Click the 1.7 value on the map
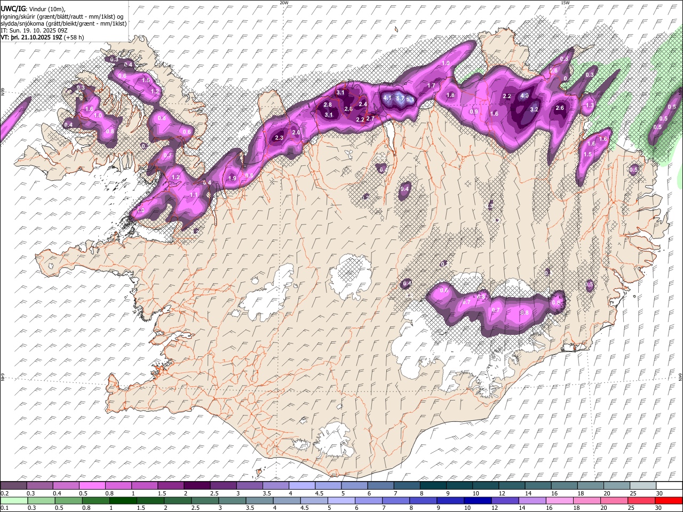 point(432,85)
